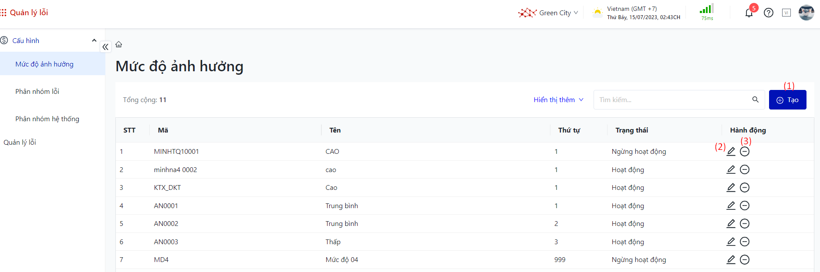Click the remove icon for MD4 row

[745, 260]
